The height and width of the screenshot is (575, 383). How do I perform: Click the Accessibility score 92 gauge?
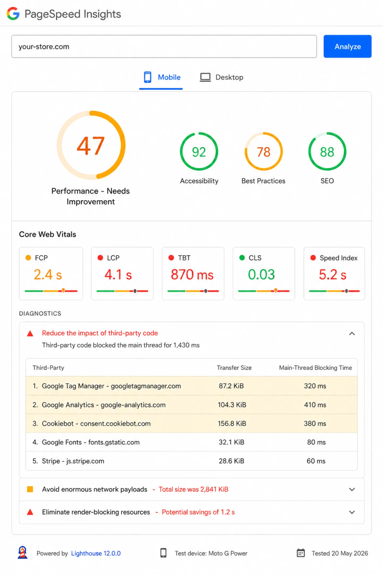tap(199, 151)
